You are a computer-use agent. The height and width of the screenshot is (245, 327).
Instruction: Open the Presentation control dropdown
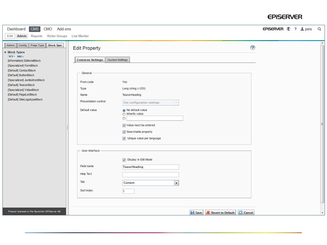point(151,102)
